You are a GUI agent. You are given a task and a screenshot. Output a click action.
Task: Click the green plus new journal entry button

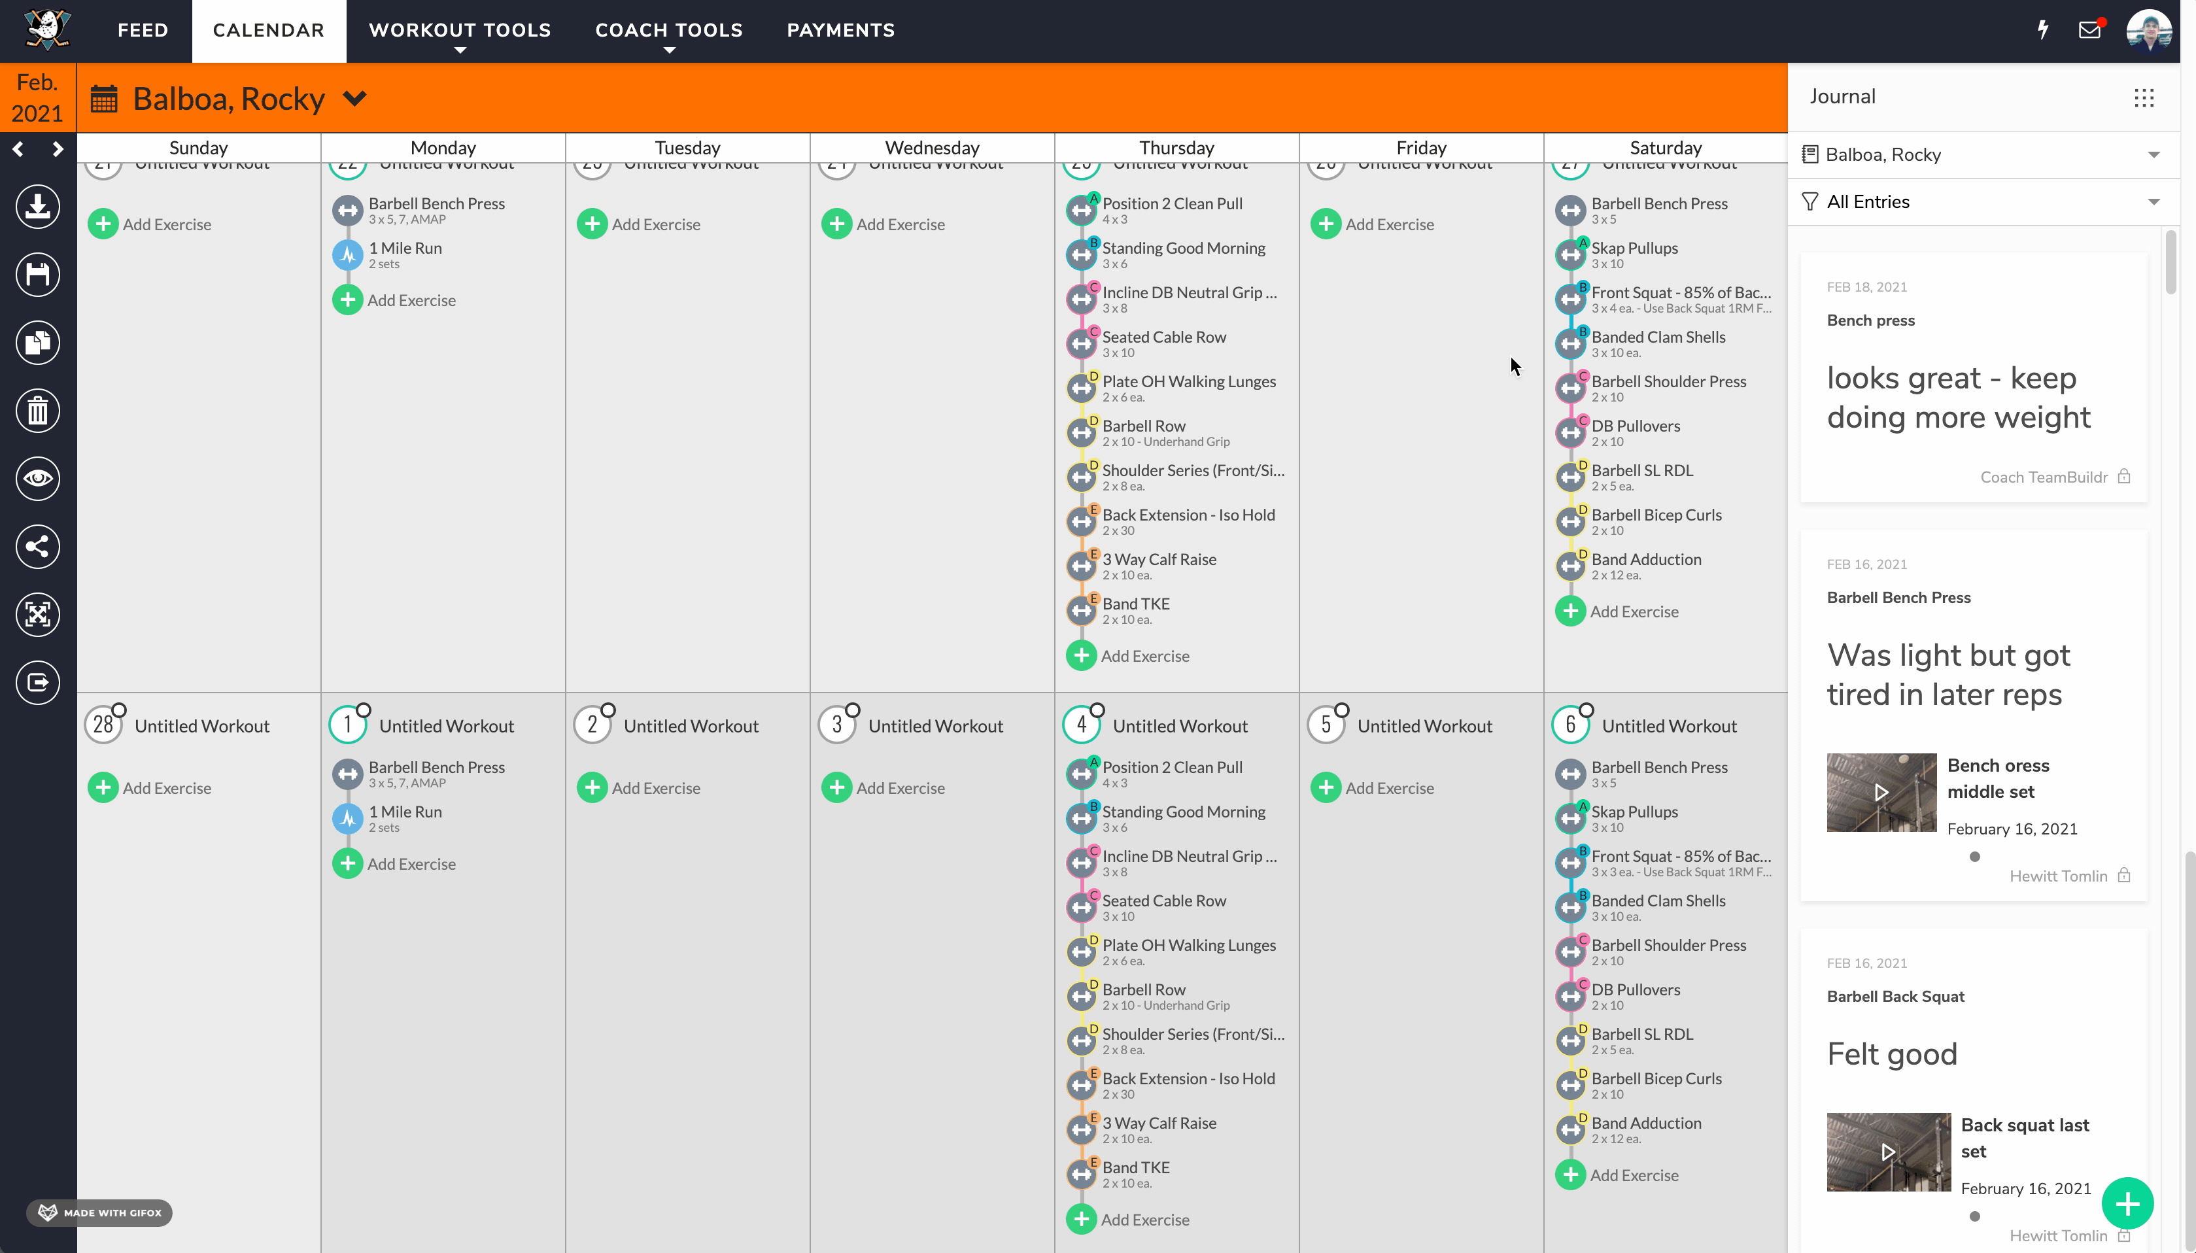2127,1203
